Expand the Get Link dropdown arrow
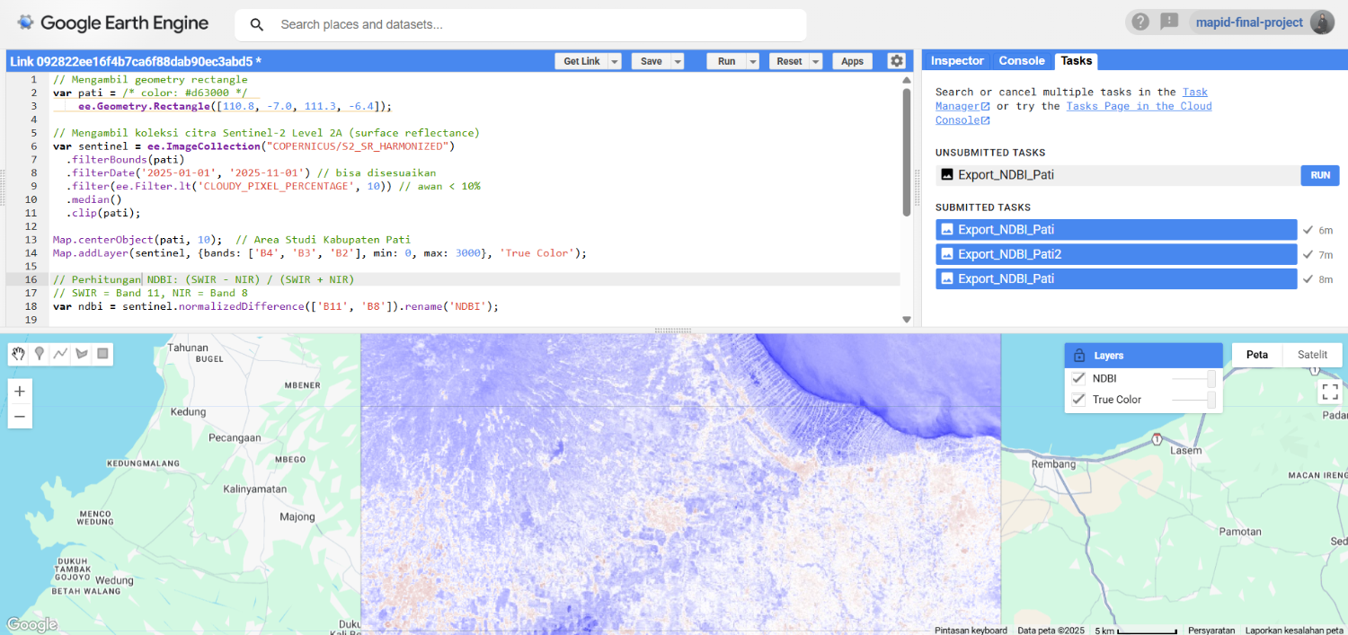This screenshot has height=635, width=1348. pos(615,61)
